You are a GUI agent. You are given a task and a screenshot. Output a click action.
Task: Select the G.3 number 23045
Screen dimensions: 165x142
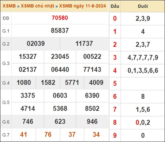click(x=60, y=57)
